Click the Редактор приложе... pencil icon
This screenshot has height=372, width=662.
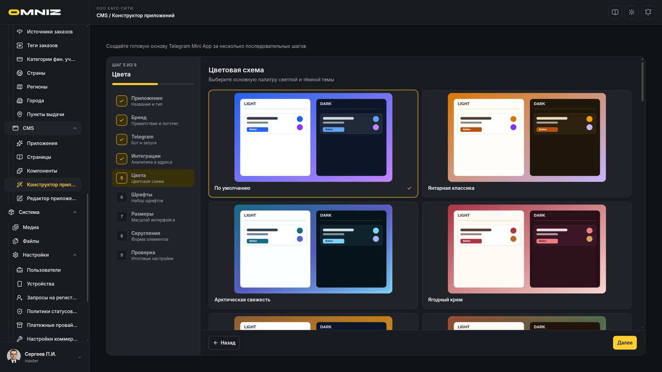coord(20,198)
